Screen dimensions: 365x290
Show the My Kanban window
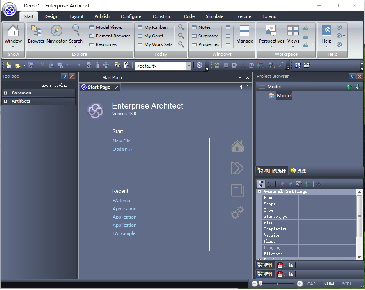[153, 27]
